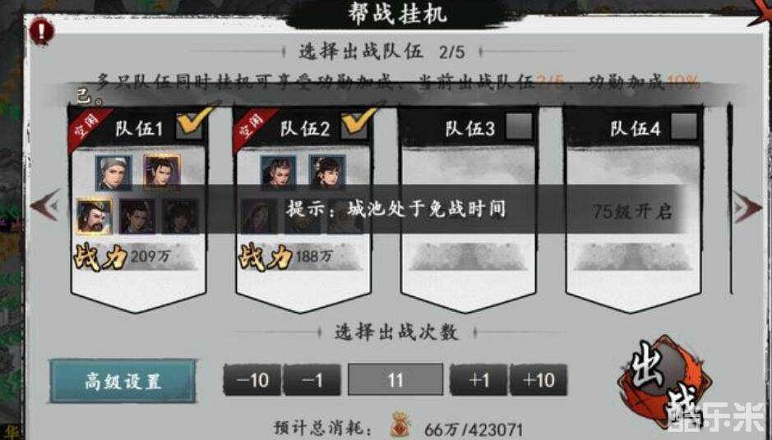Click the first female hero portrait in 队伍2
This screenshot has width=772, height=440.
click(x=278, y=172)
